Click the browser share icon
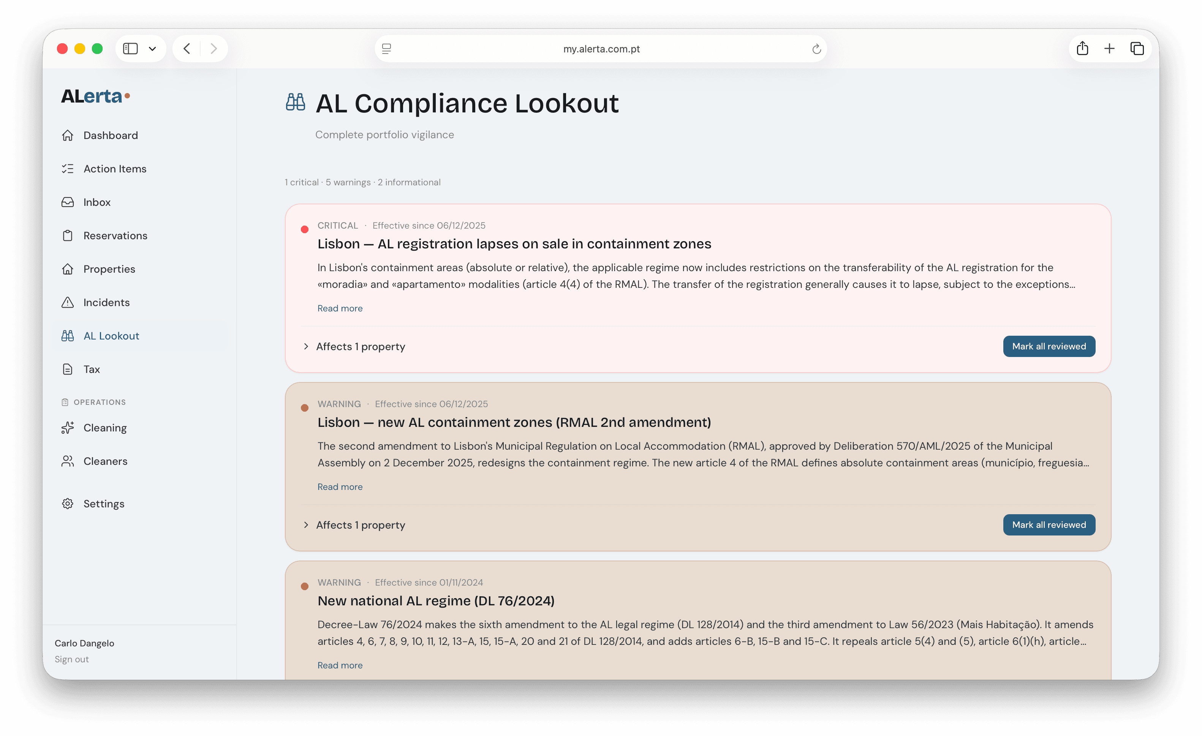This screenshot has width=1202, height=736. tap(1082, 48)
